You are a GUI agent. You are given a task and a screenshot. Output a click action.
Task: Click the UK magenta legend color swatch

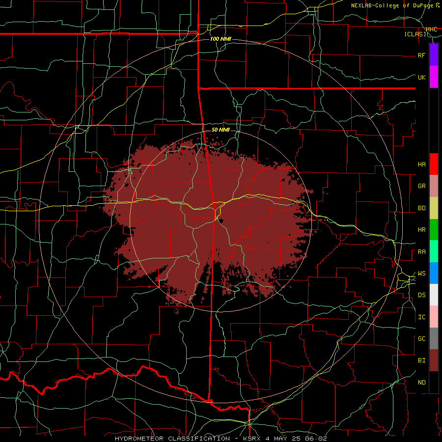[434, 77]
